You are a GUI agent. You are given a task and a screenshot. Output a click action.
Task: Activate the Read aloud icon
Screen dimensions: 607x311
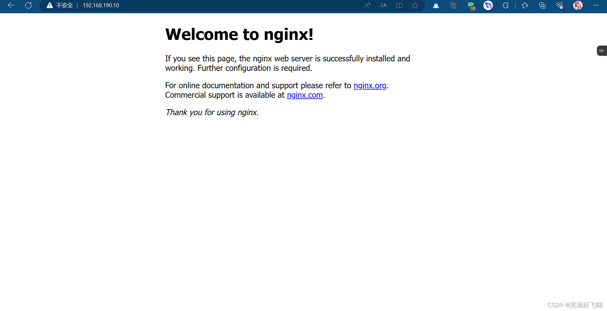367,5
